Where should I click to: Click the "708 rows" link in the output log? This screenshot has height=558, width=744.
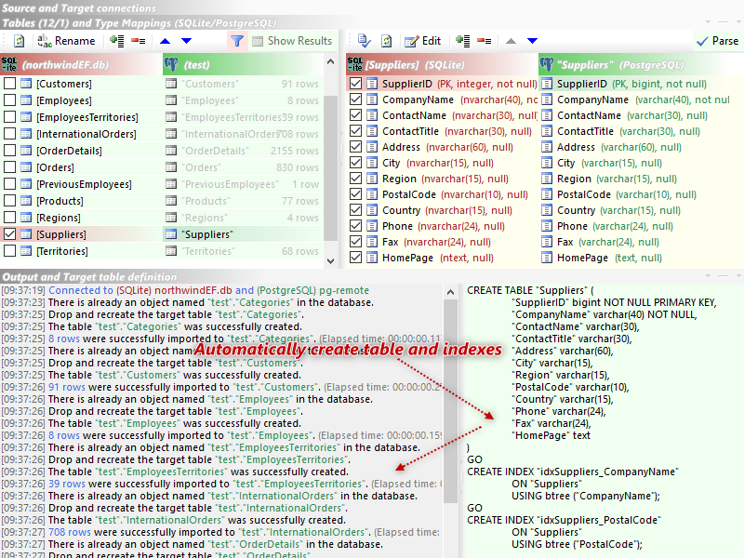[x=69, y=532]
